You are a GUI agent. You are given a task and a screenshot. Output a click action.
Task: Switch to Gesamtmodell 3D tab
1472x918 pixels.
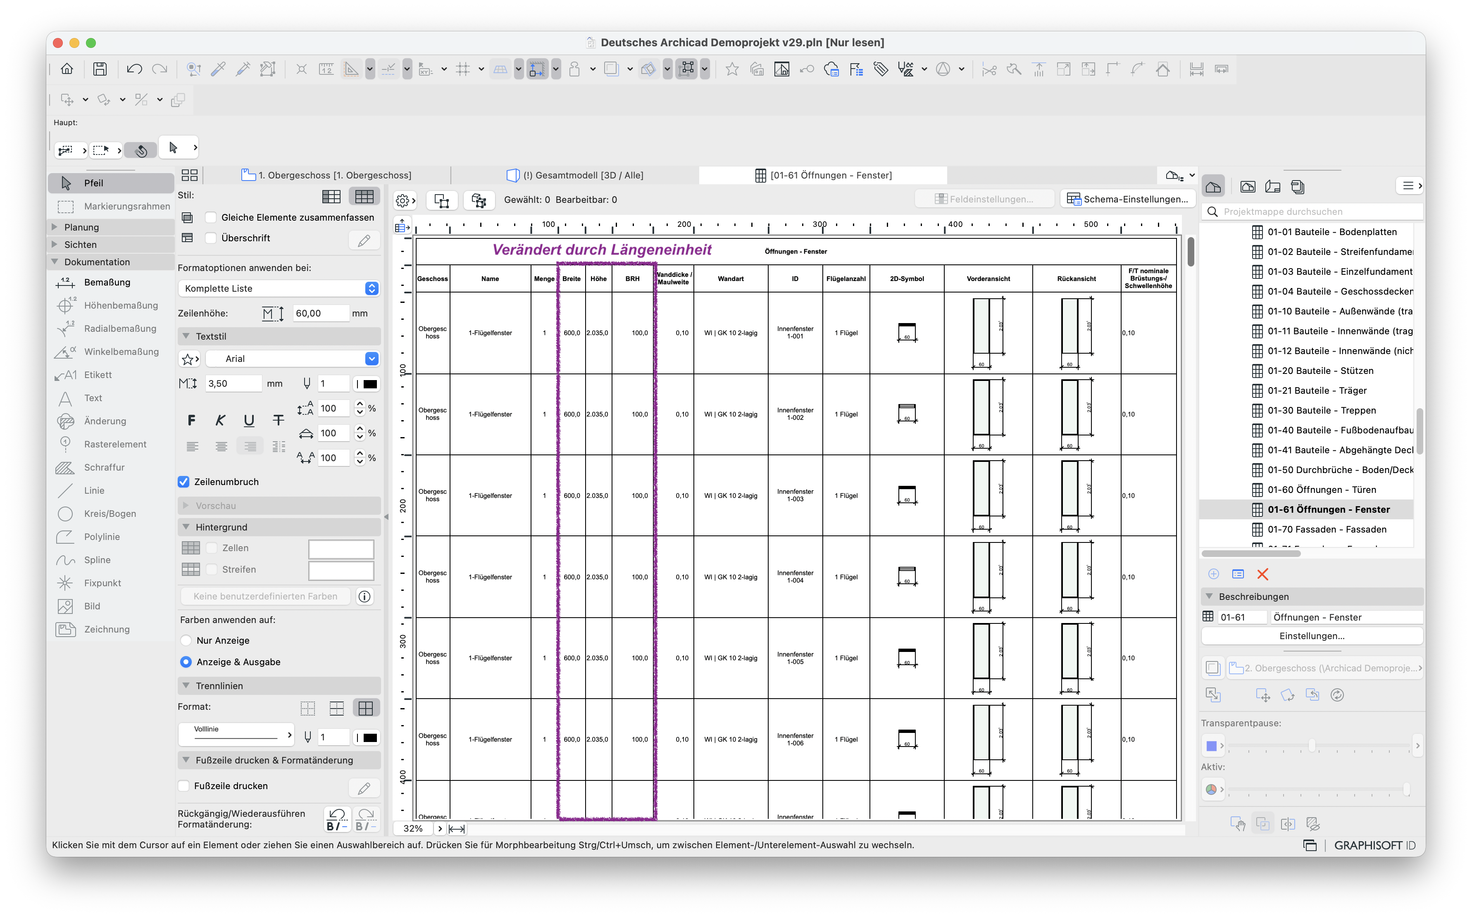pyautogui.click(x=575, y=176)
